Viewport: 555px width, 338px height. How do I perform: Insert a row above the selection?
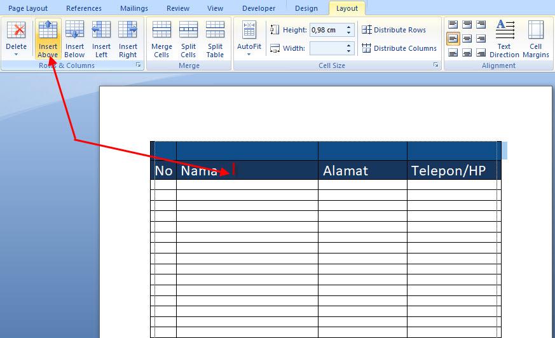[48, 39]
